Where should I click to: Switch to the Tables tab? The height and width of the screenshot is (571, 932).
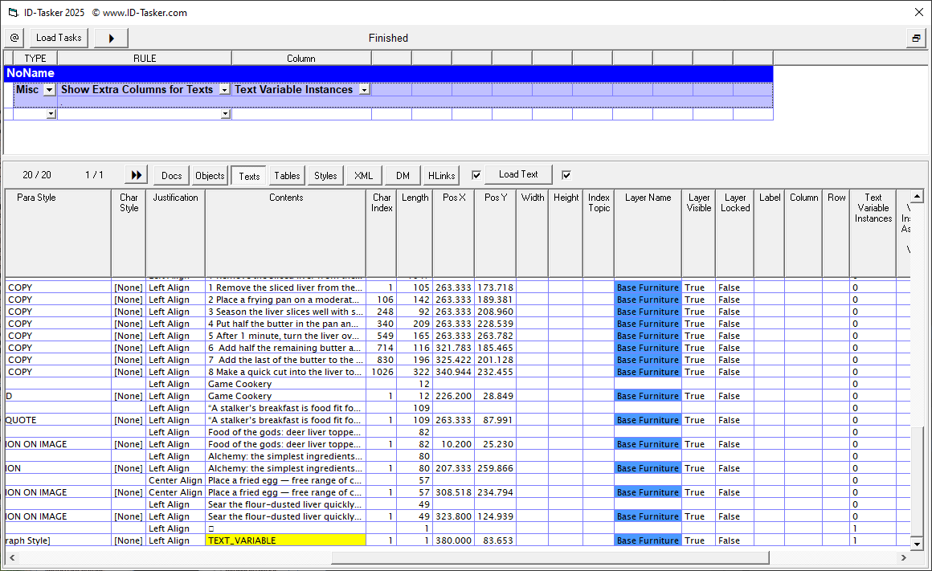(287, 175)
